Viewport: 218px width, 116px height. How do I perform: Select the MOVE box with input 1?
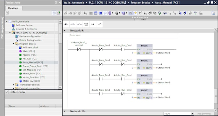[145, 49]
